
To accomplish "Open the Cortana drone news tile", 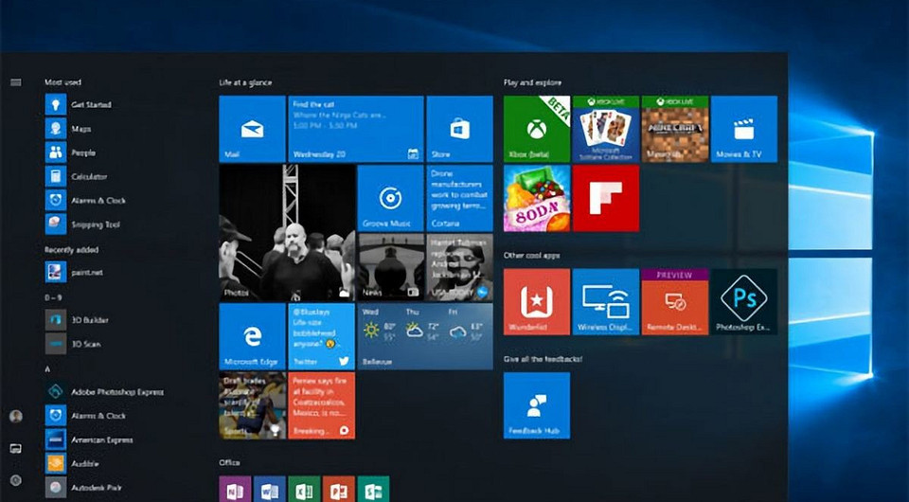I will click(460, 198).
